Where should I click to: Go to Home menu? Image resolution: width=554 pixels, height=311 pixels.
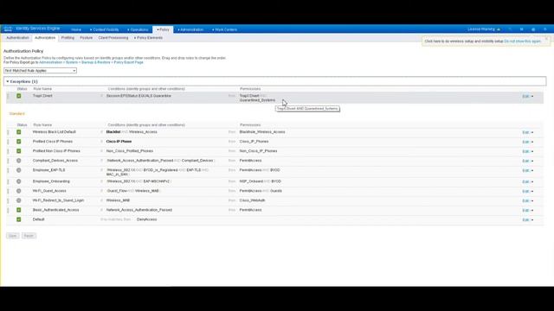click(x=76, y=29)
